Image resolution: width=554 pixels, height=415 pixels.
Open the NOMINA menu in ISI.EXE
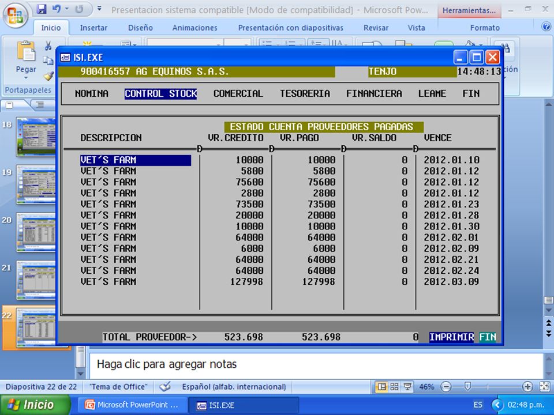(x=92, y=93)
